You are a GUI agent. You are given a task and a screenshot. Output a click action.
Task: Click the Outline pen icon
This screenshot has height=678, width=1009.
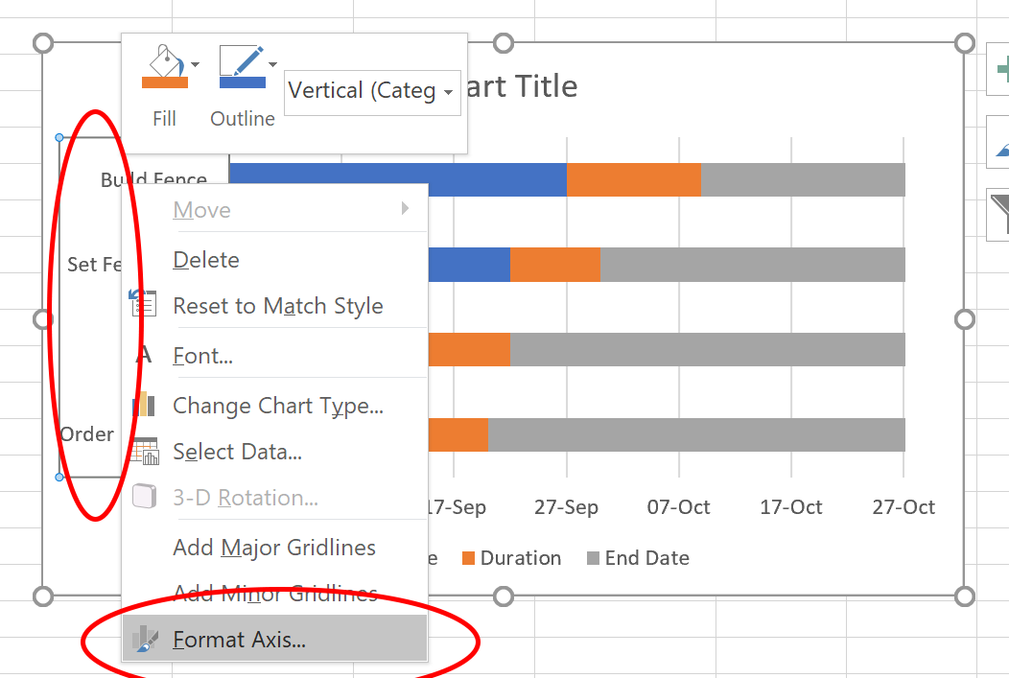coord(242,65)
